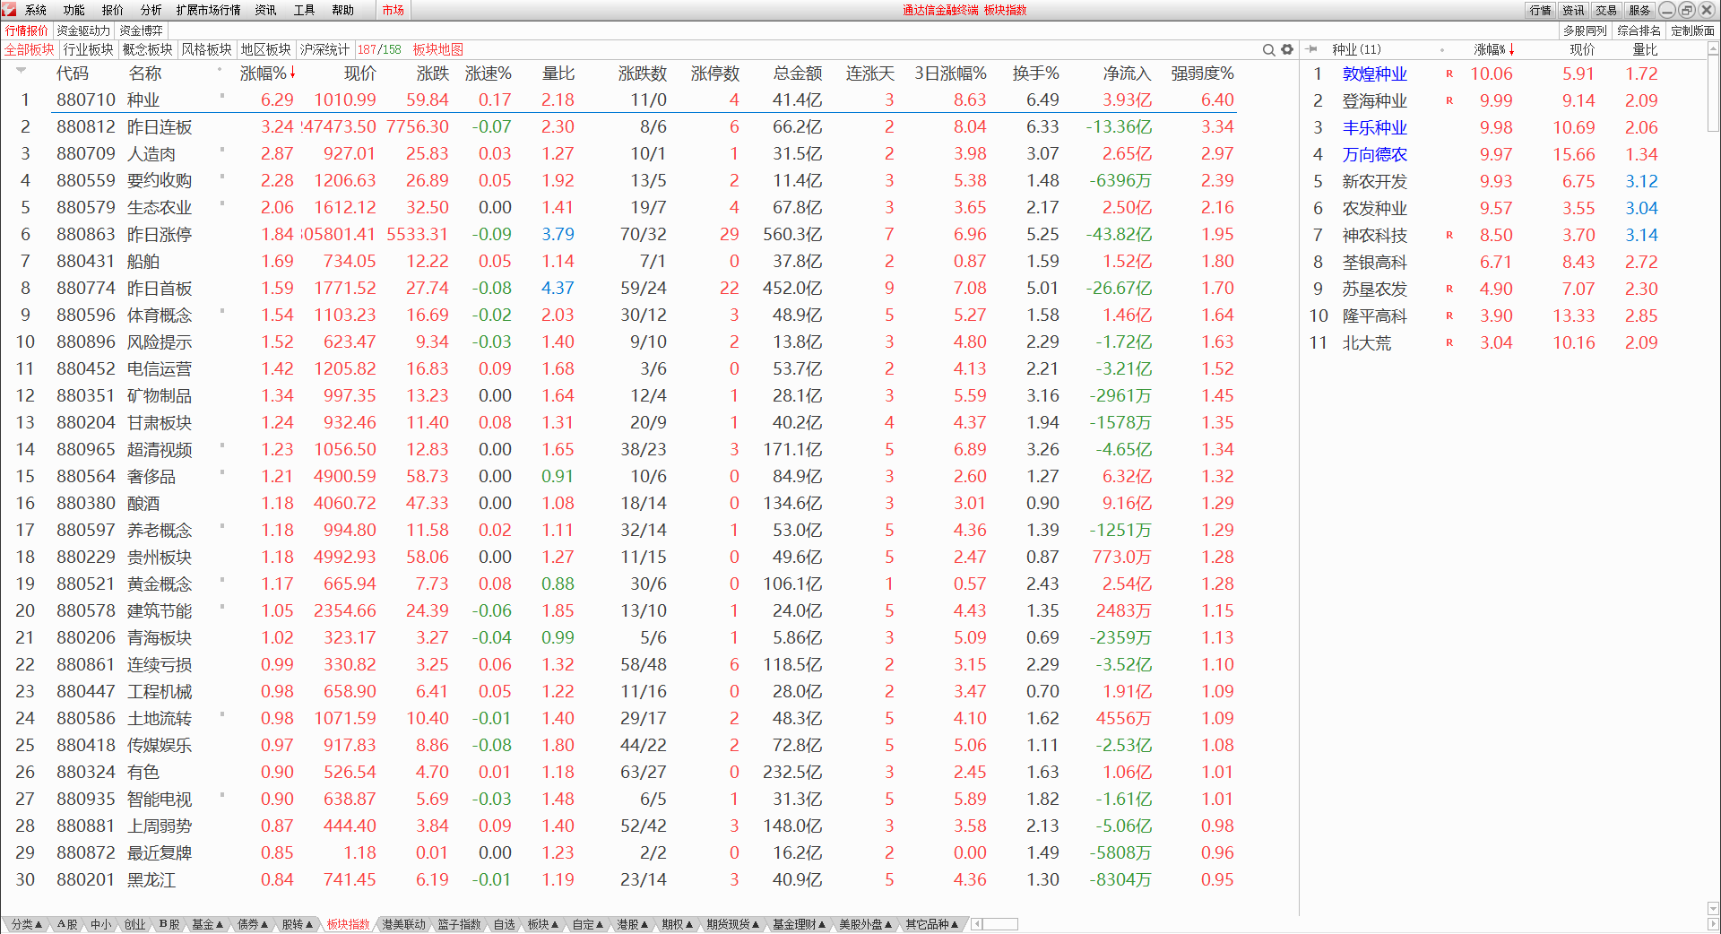
Task: Open the 期货现货▲ dropdown tab
Action: point(733,924)
